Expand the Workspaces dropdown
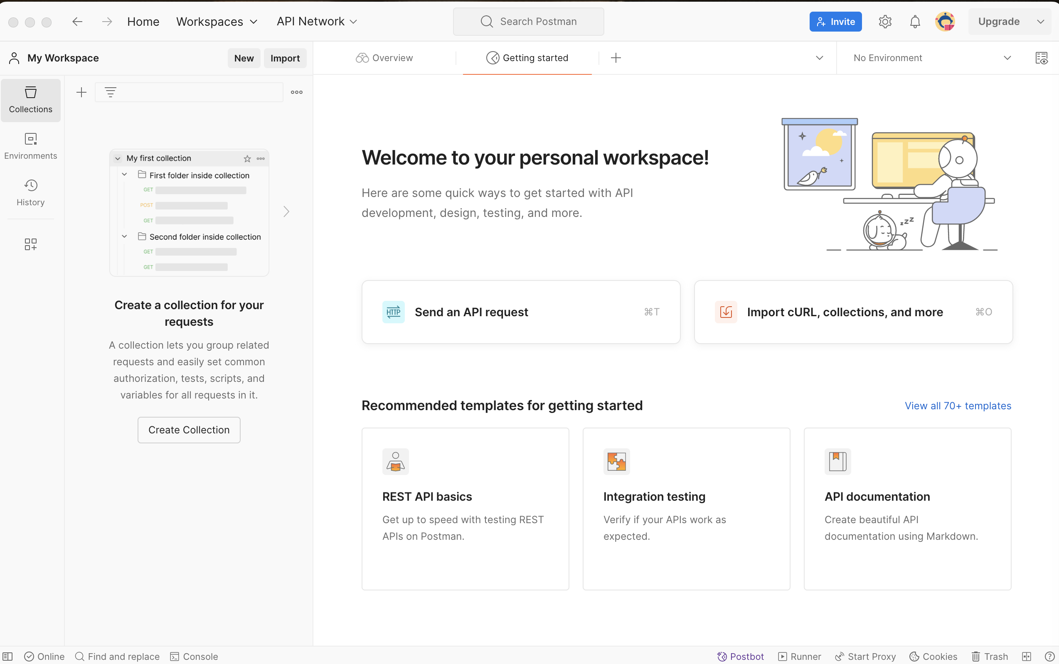Image resolution: width=1059 pixels, height=664 pixels. 217,22
